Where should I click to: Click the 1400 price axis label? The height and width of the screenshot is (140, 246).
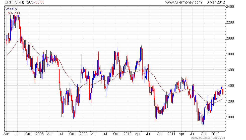coord(230,85)
